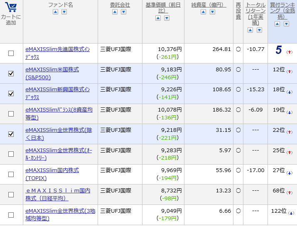Viewport: 297px width, 226px height.
Task: Click red up arrow beside 25位
Action: tap(289, 152)
